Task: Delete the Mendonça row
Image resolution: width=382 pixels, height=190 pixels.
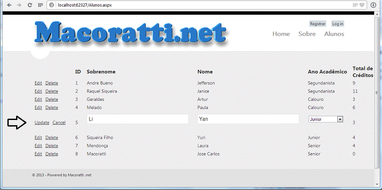Action: click(52, 146)
